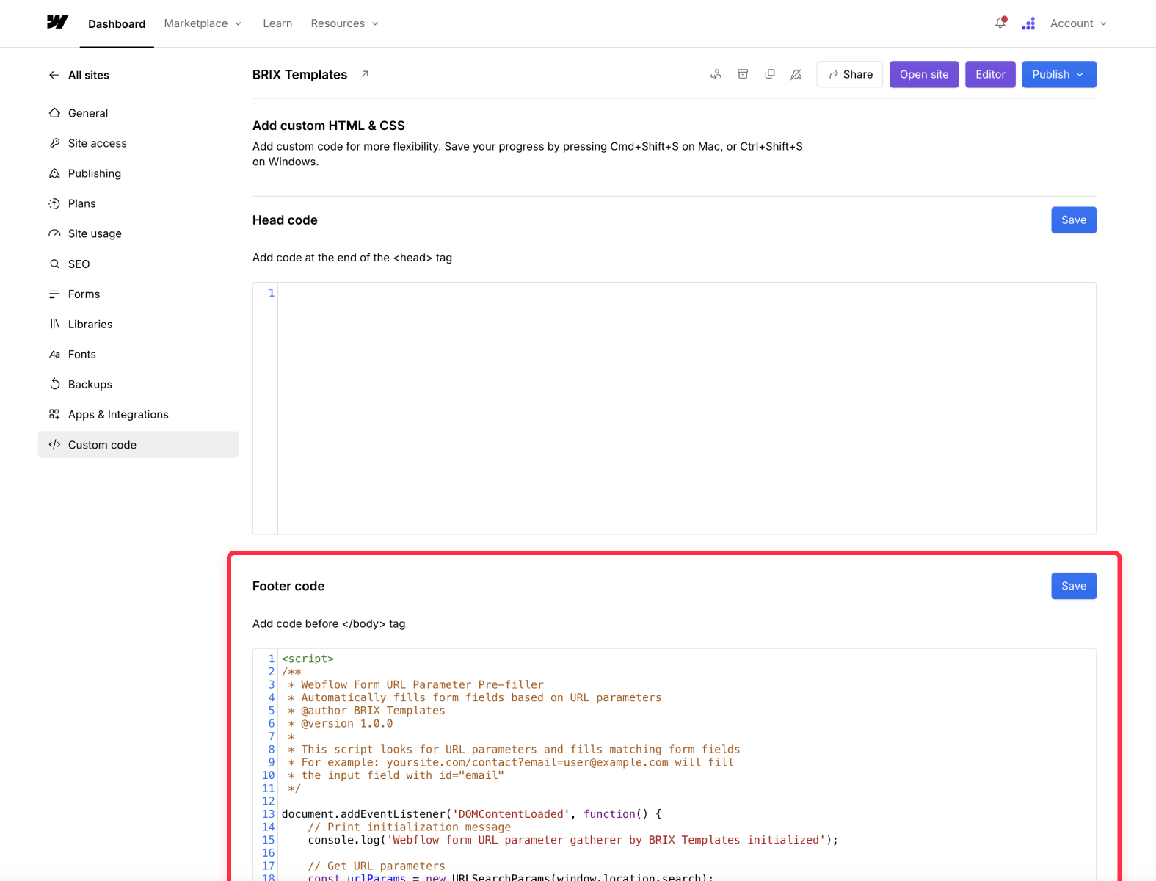Click the '@author BRIX Templates' comment line
Screen dimensions: 1156x881
[366, 711]
